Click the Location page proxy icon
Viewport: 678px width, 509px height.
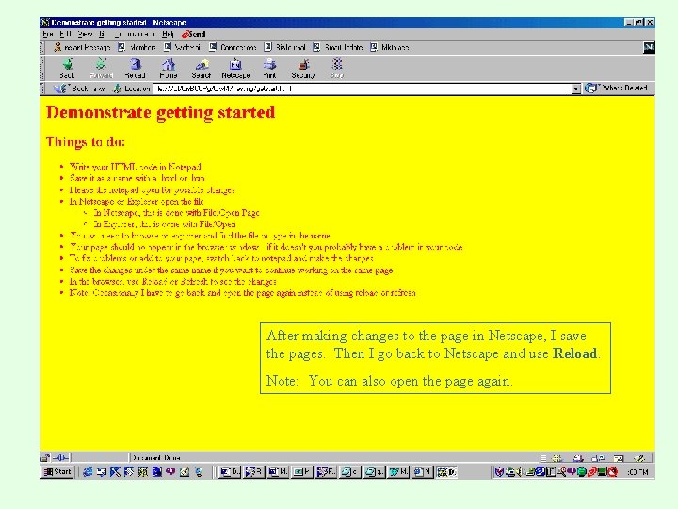(x=117, y=89)
